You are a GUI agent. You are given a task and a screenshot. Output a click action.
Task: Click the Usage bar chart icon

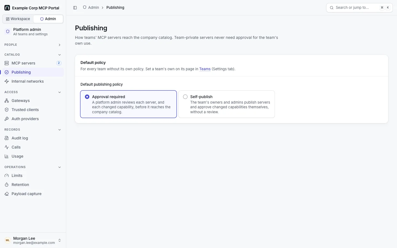point(7,156)
